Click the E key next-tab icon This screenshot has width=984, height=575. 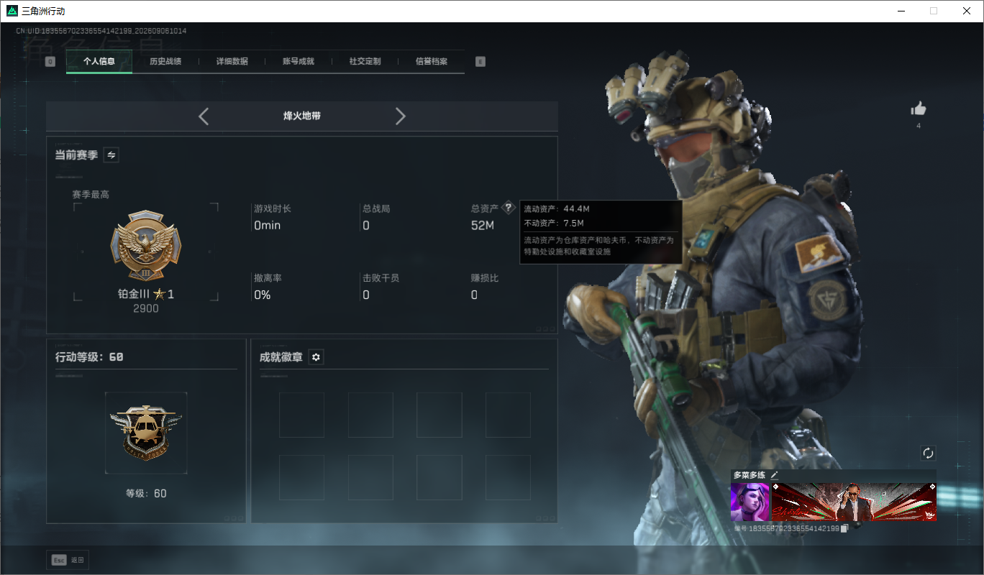pyautogui.click(x=480, y=62)
